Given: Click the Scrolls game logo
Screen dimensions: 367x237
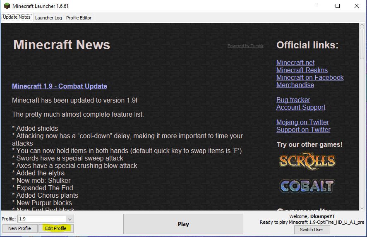Looking at the screenshot, I should (x=307, y=161).
